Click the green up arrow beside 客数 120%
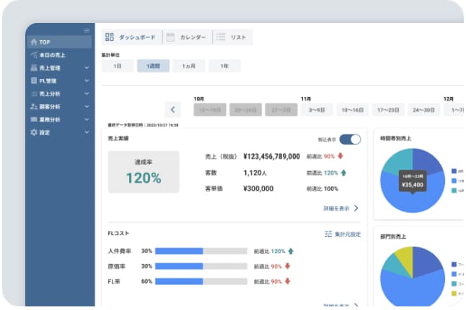The image size is (466, 310). pos(343,173)
